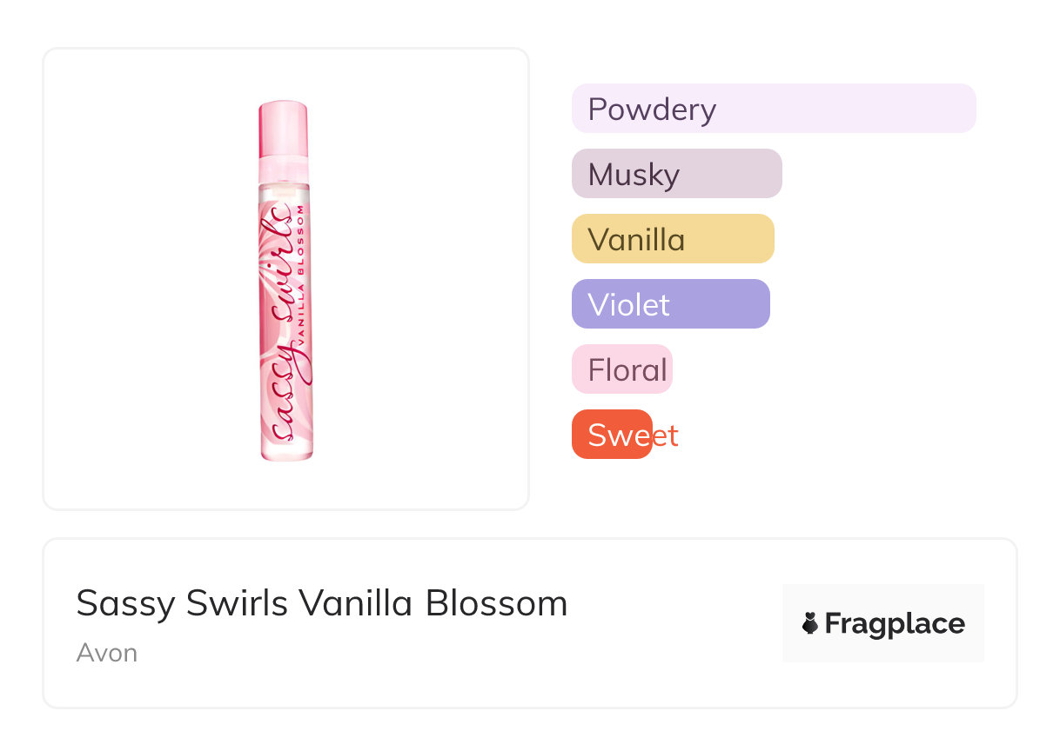
Task: Click the Sassy Swirls Vanilla Blossom title
Action: pyautogui.click(x=322, y=603)
